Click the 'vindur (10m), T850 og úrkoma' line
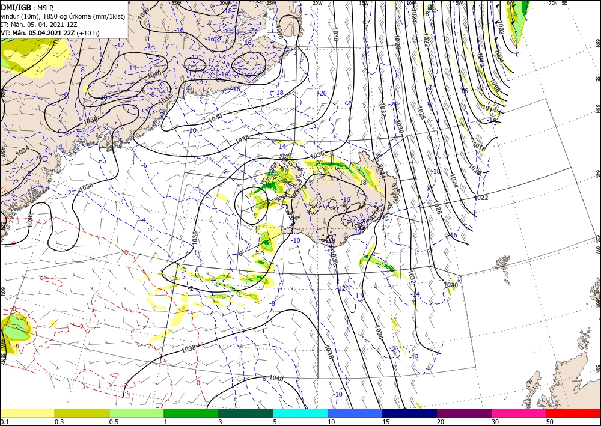 pyautogui.click(x=63, y=16)
